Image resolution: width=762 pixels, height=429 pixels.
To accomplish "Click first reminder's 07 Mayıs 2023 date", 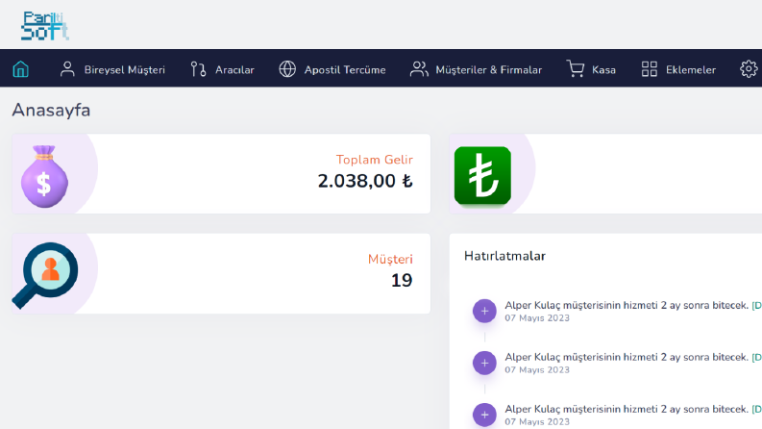I will pyautogui.click(x=537, y=318).
